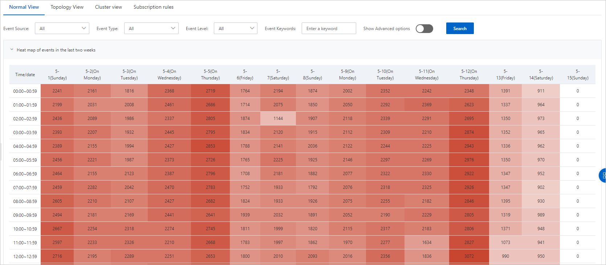Open the Event Source dropdown
This screenshot has height=265, width=606.
(x=62, y=28)
